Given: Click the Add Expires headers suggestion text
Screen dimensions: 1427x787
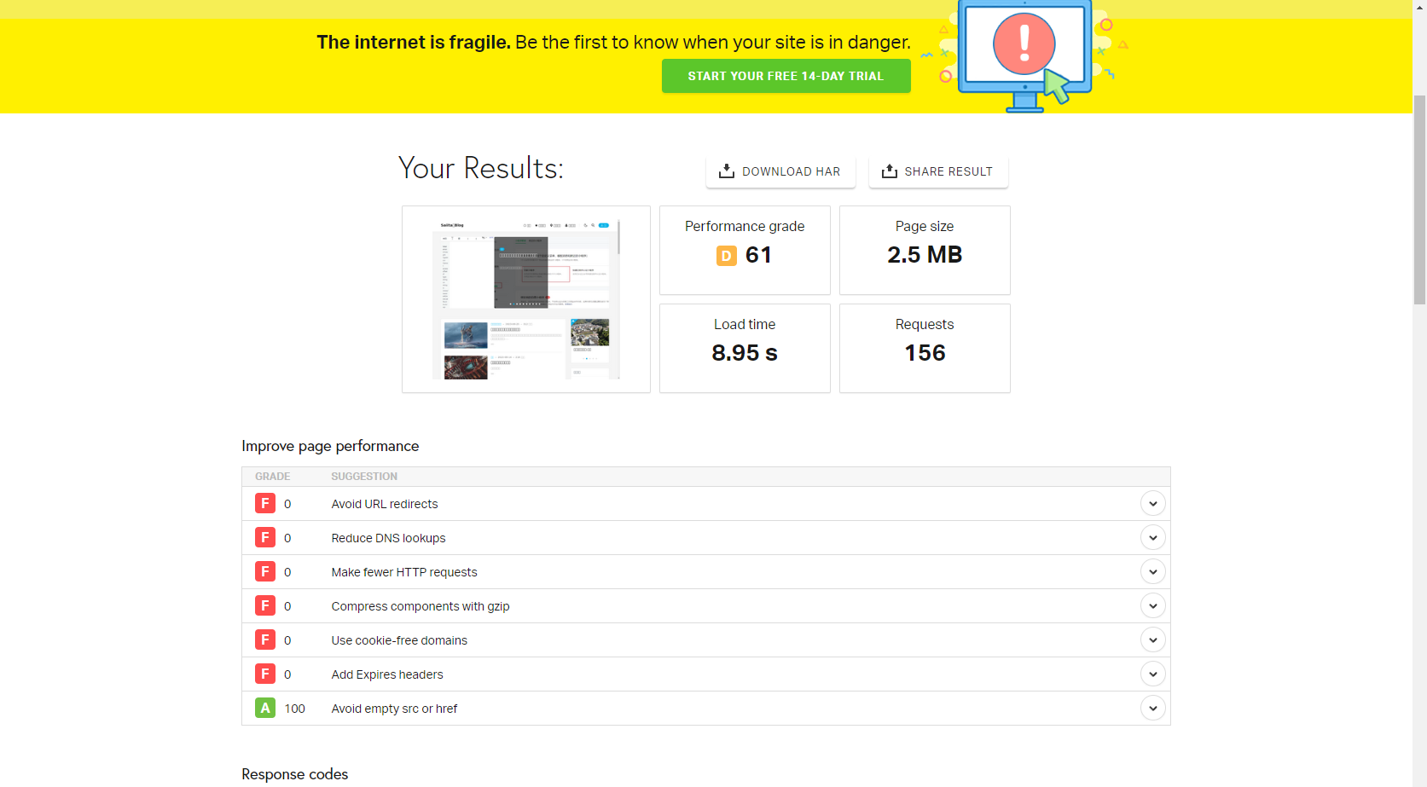Looking at the screenshot, I should (x=387, y=674).
